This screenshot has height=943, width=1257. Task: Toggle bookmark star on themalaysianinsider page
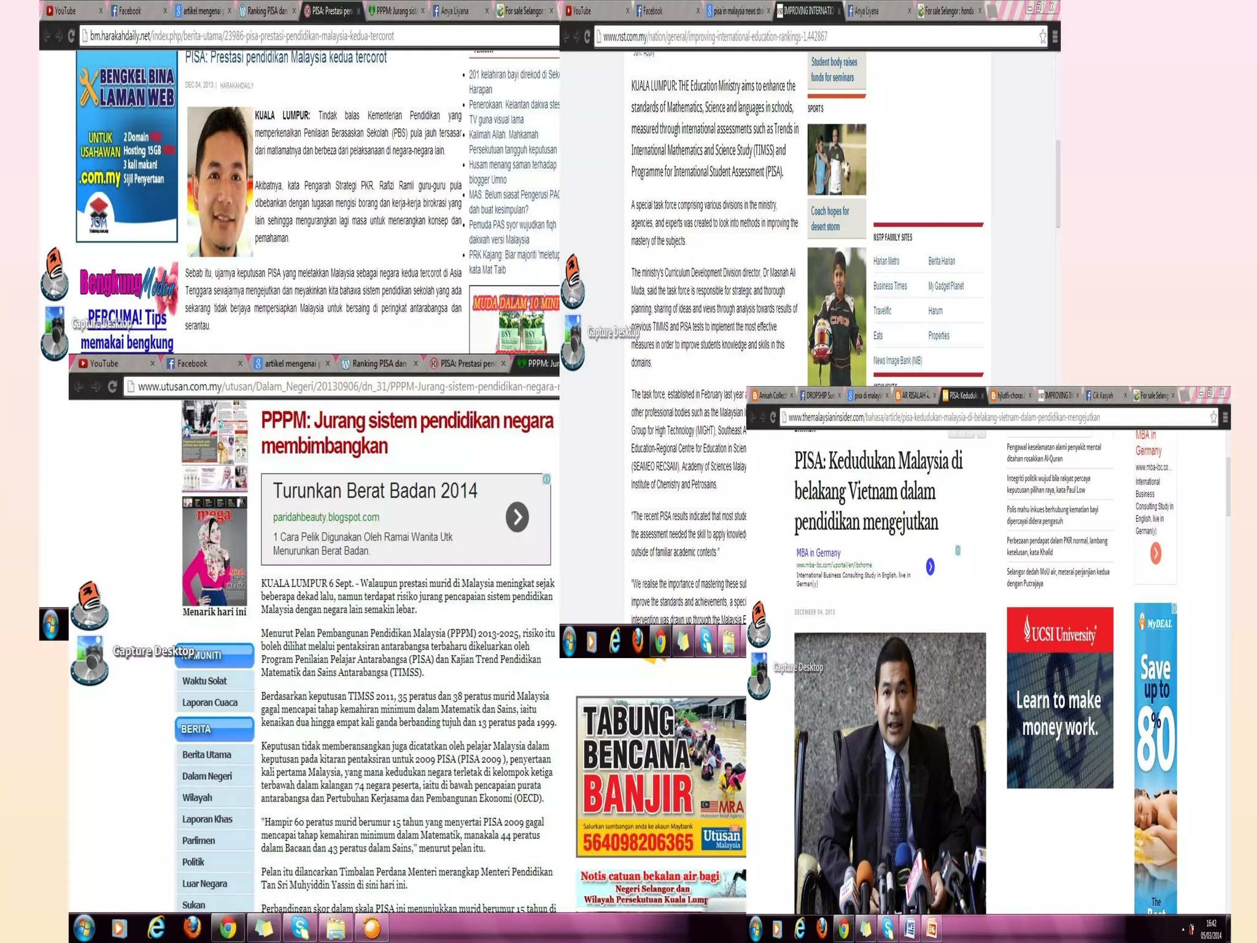1213,417
